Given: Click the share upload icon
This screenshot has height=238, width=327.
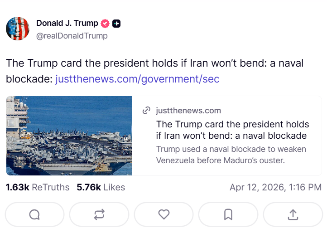Looking at the screenshot, I should 293,214.
